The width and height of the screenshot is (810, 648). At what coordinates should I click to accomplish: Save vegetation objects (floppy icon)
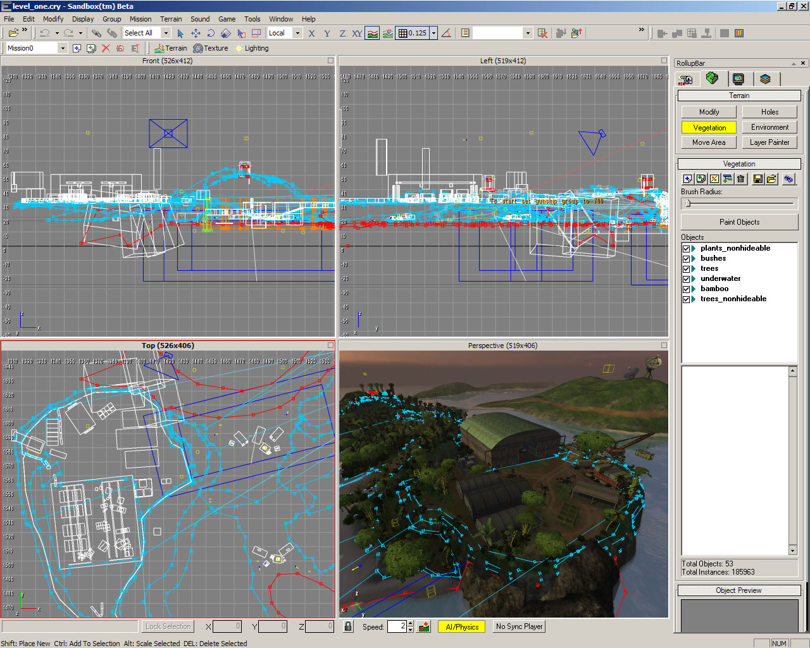click(x=758, y=179)
